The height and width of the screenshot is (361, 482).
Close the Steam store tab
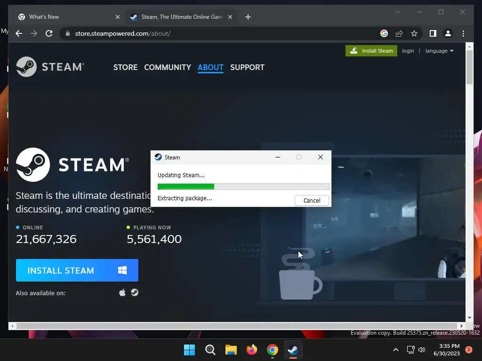(230, 17)
